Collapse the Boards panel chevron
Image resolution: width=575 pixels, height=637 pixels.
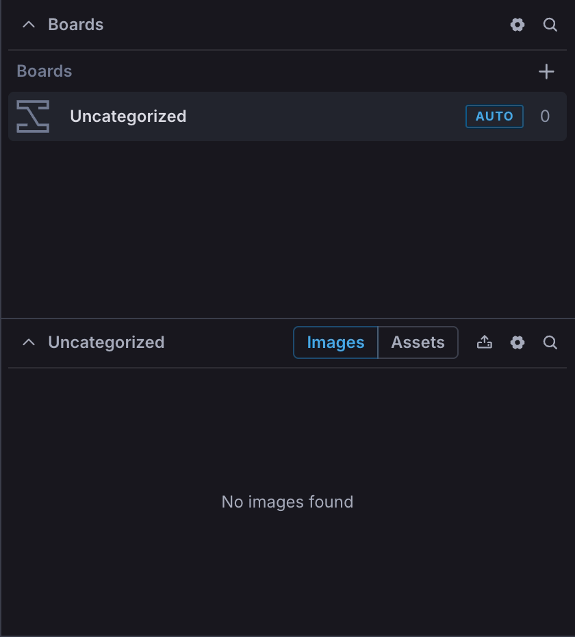click(29, 25)
